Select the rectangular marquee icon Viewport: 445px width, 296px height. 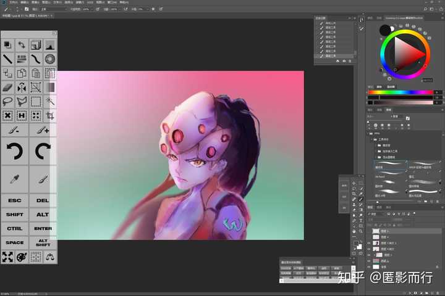[x=36, y=101]
